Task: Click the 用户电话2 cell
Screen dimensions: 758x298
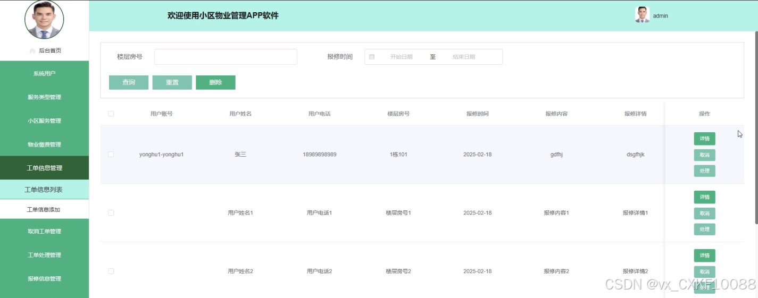Action: (319, 271)
